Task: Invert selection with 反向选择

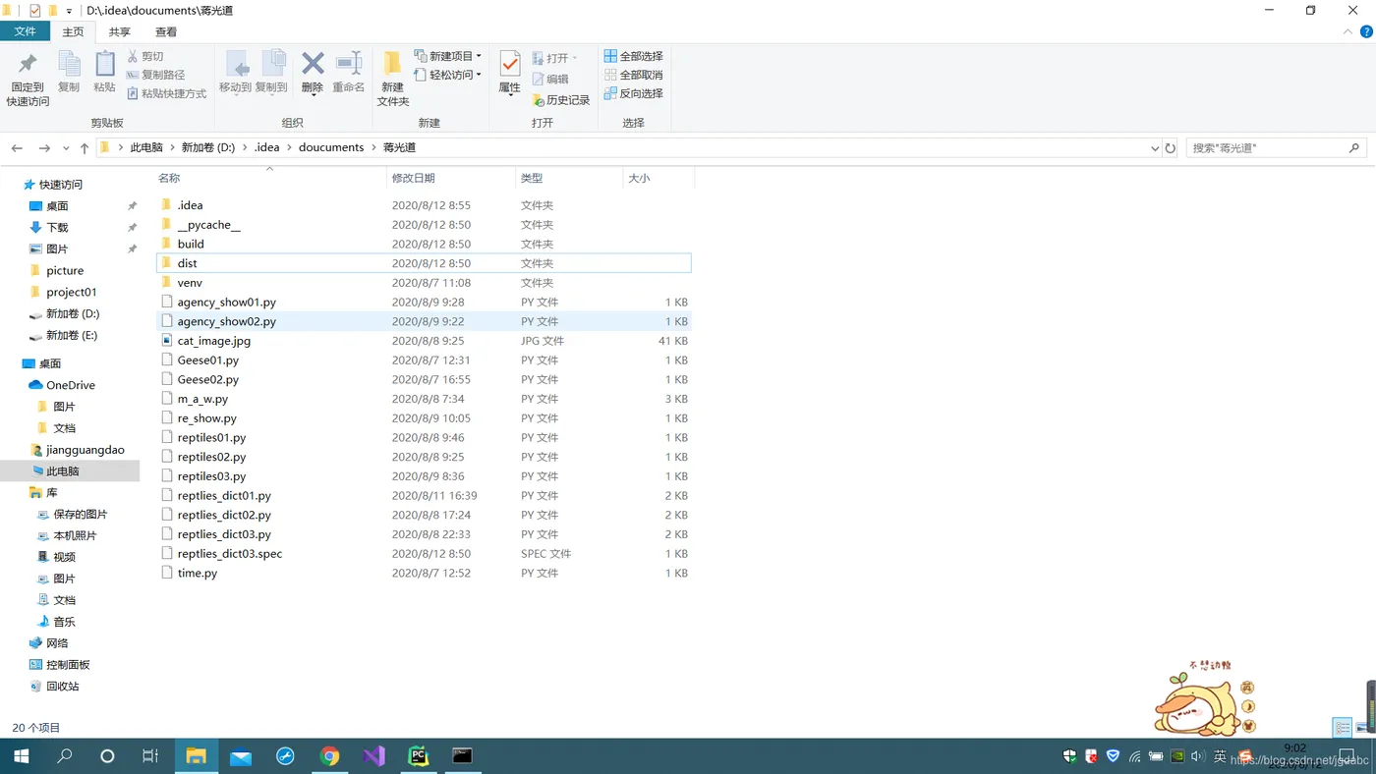Action: coord(634,93)
